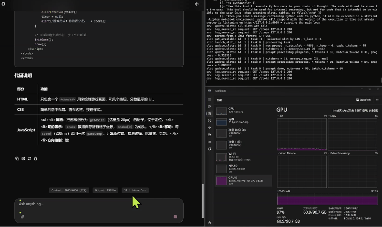Attach a file with the paperclip icon
Viewport: 382px width, 227px height.
(x=22, y=217)
